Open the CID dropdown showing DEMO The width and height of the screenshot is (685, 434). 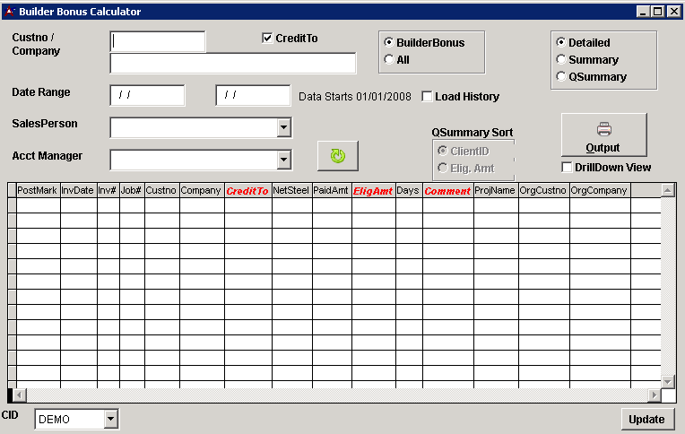111,419
